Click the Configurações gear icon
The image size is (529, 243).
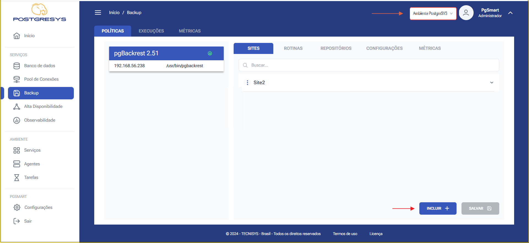click(17, 207)
